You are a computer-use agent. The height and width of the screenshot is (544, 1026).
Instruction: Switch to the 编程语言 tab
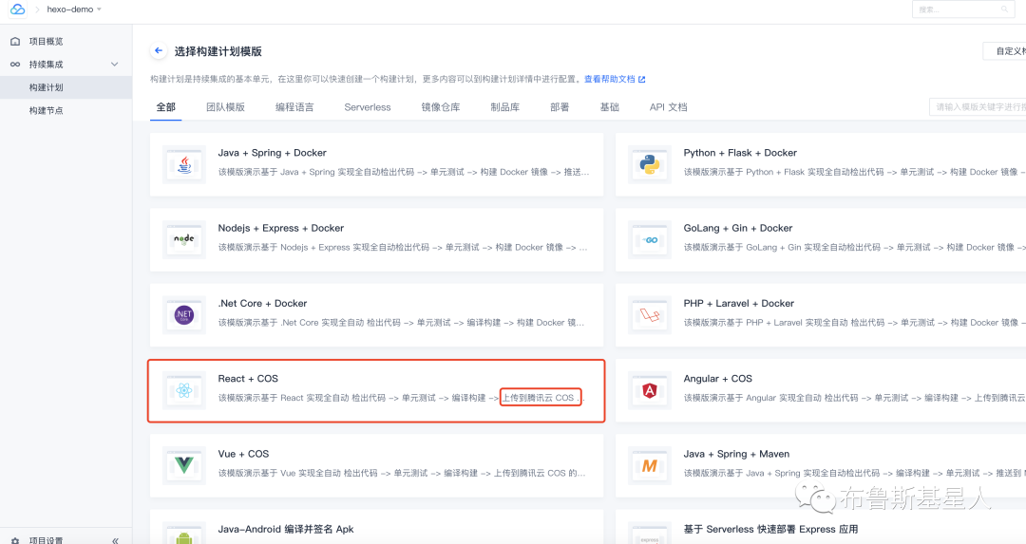pos(294,106)
